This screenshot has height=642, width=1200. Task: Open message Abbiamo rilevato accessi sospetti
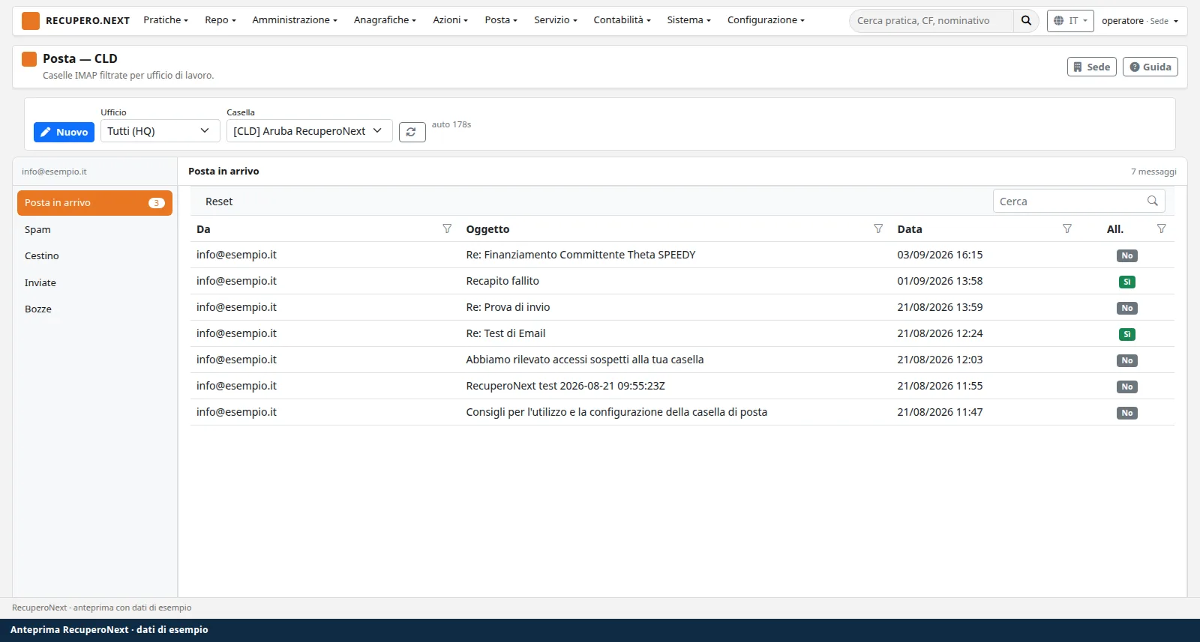(682, 360)
